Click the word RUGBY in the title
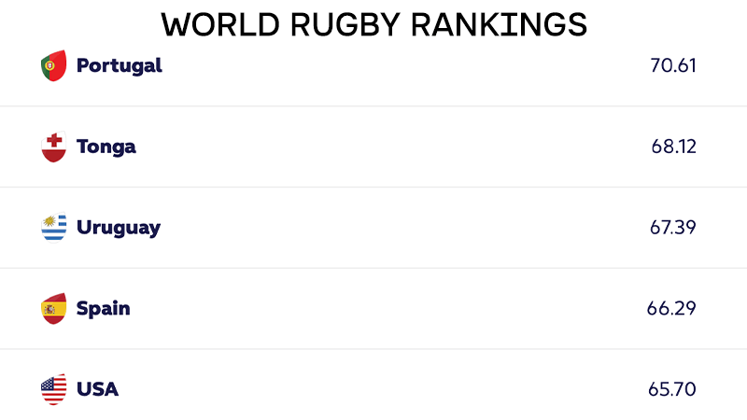Screen dimensions: 747x420 click(x=345, y=25)
